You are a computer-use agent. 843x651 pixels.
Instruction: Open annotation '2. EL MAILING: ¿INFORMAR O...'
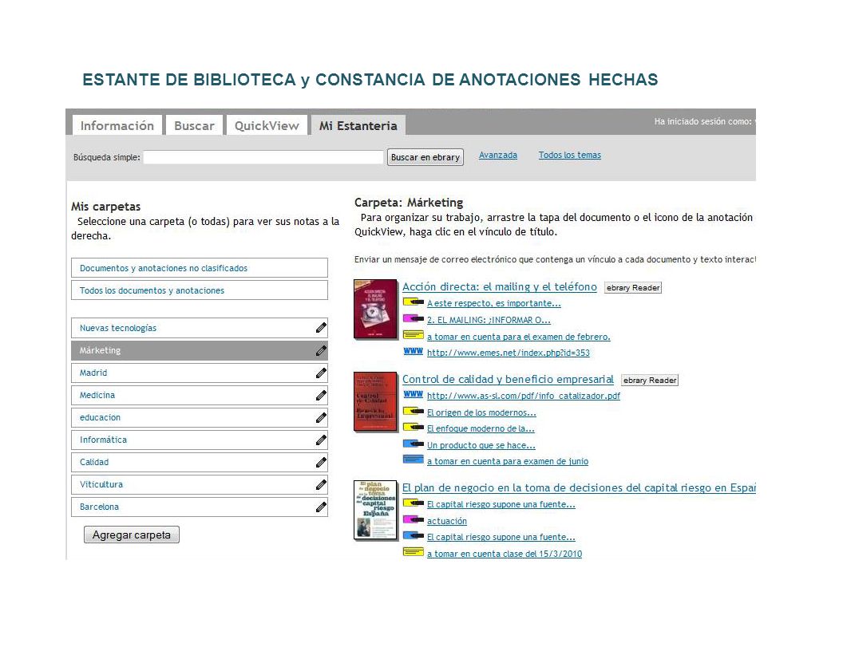(489, 320)
